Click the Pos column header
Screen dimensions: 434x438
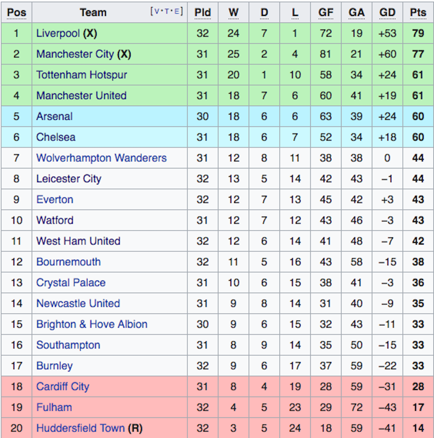pos(17,12)
